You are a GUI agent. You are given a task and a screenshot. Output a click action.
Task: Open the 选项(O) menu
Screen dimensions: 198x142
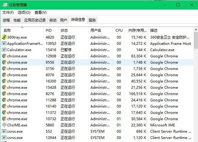(x=24, y=12)
